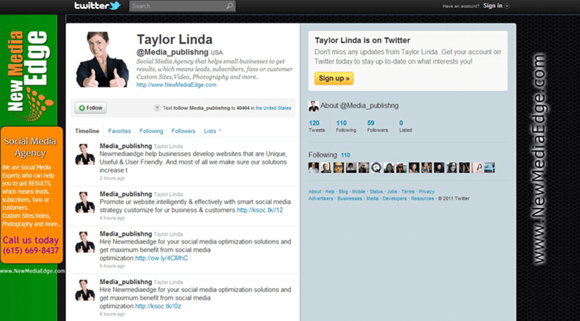The width and height of the screenshot is (580, 321).
Task: Open the Jobs footer link
Action: (392, 191)
